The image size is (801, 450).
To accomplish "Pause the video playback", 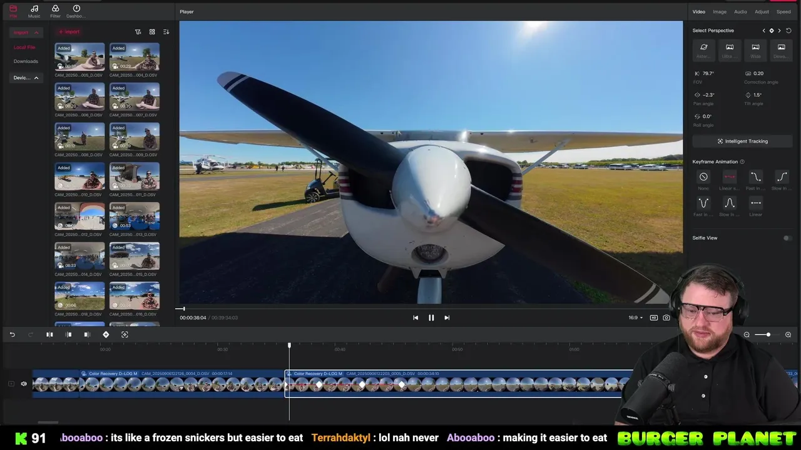I will pos(431,317).
